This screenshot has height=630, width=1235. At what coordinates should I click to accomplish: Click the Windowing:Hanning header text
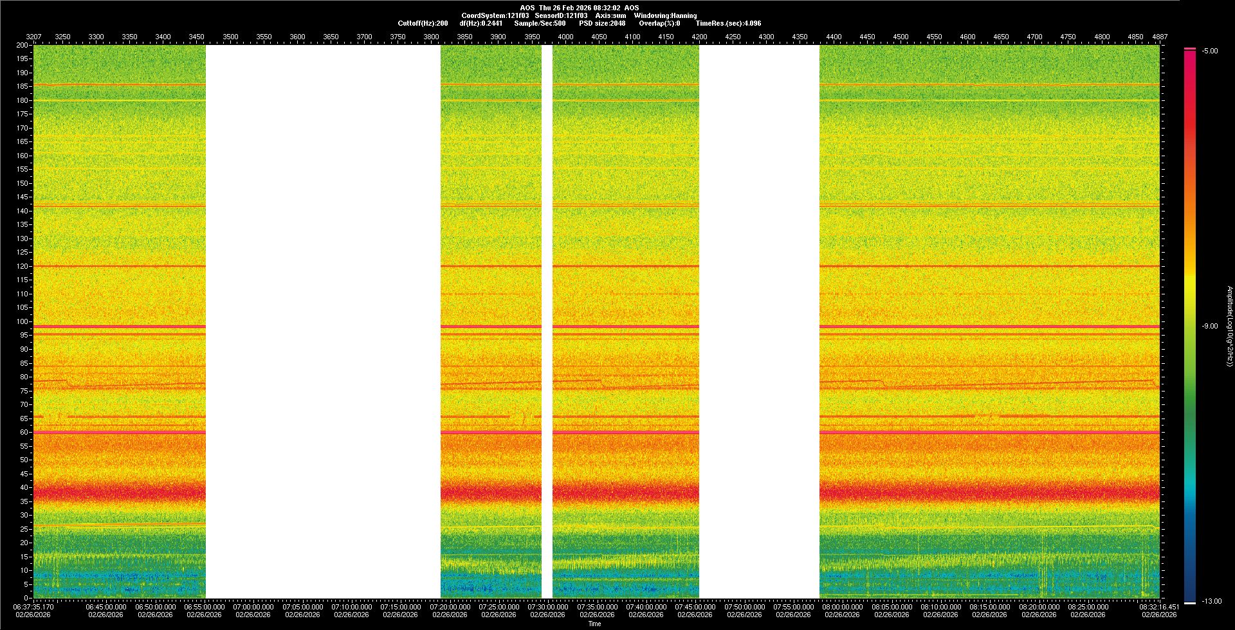[x=665, y=15]
